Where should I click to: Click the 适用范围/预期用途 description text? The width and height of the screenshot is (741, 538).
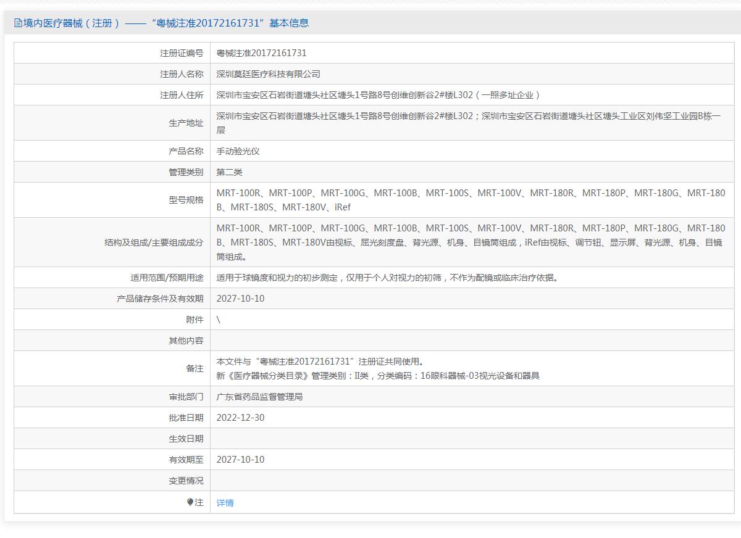click(388, 278)
